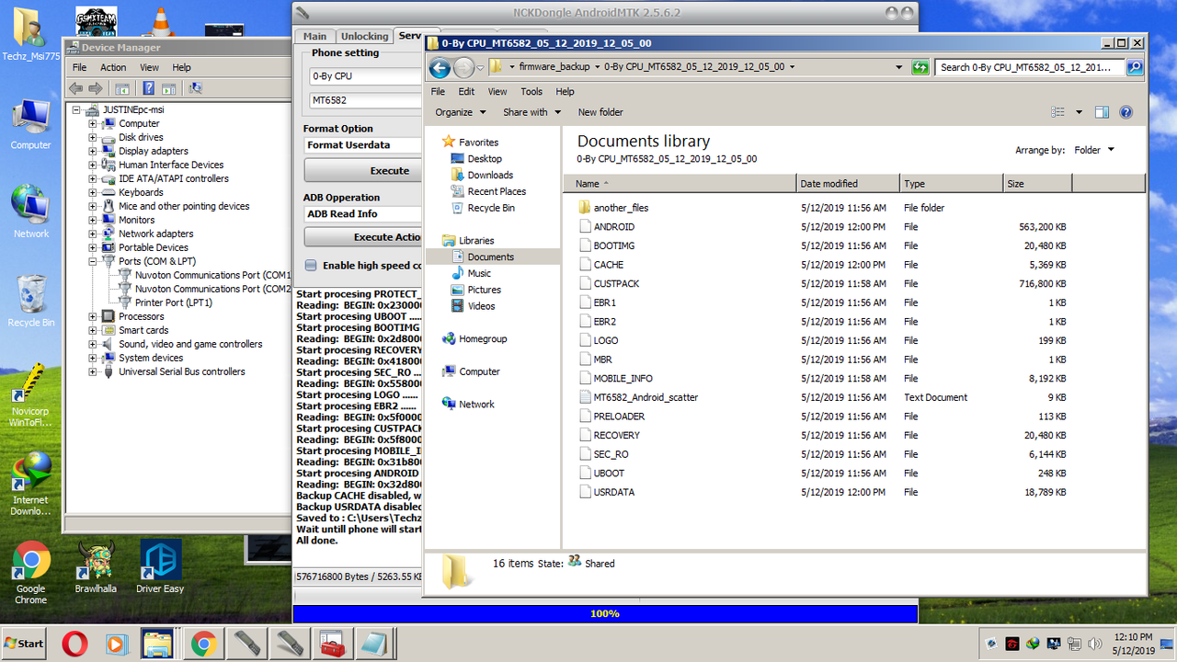Click the Explorer search magnifier button
The width and height of the screenshot is (1177, 662).
pyautogui.click(x=1135, y=67)
